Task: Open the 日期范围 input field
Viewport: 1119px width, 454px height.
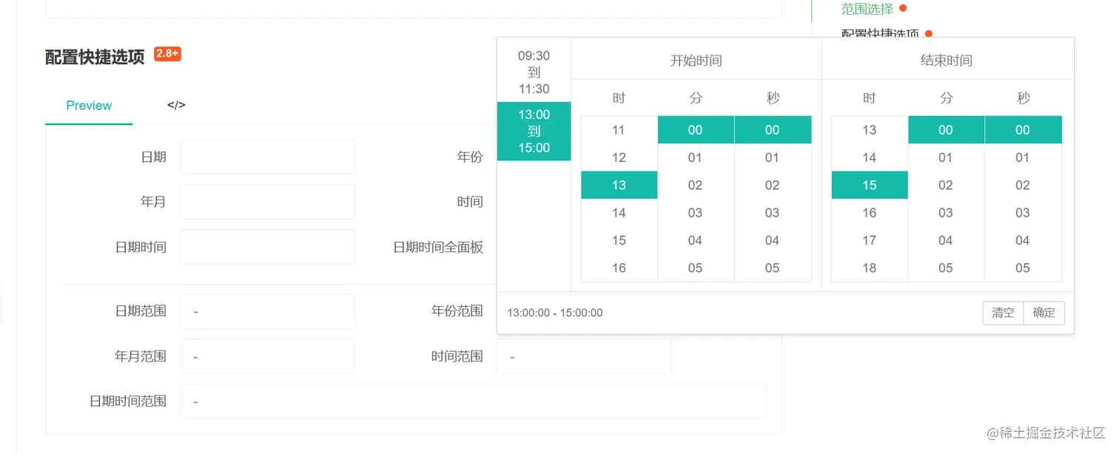Action: click(x=268, y=311)
